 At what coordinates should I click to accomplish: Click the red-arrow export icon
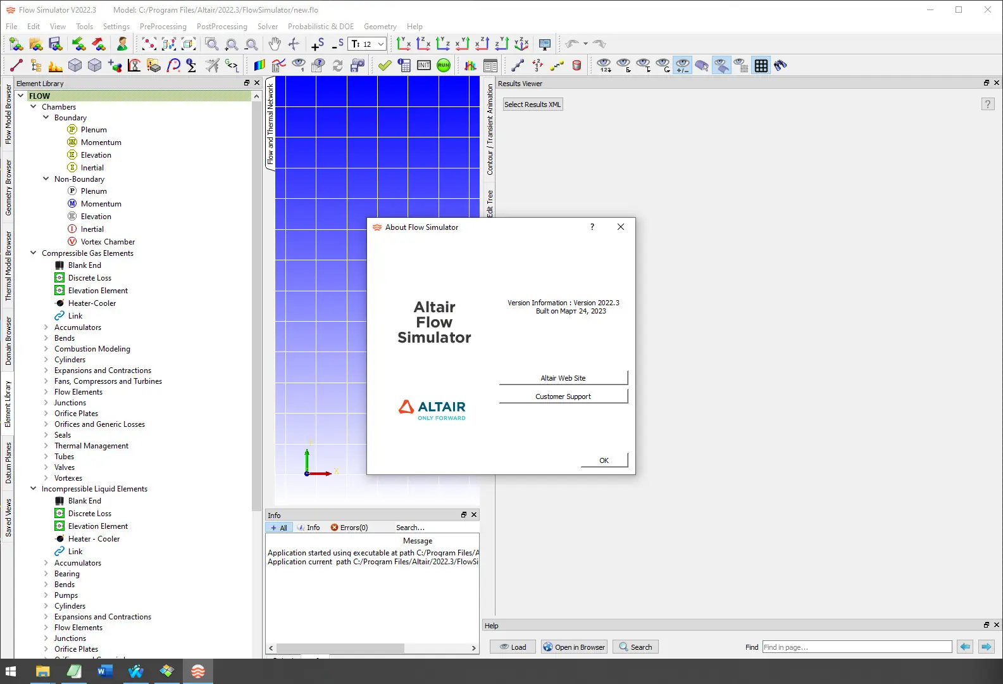pyautogui.click(x=99, y=44)
